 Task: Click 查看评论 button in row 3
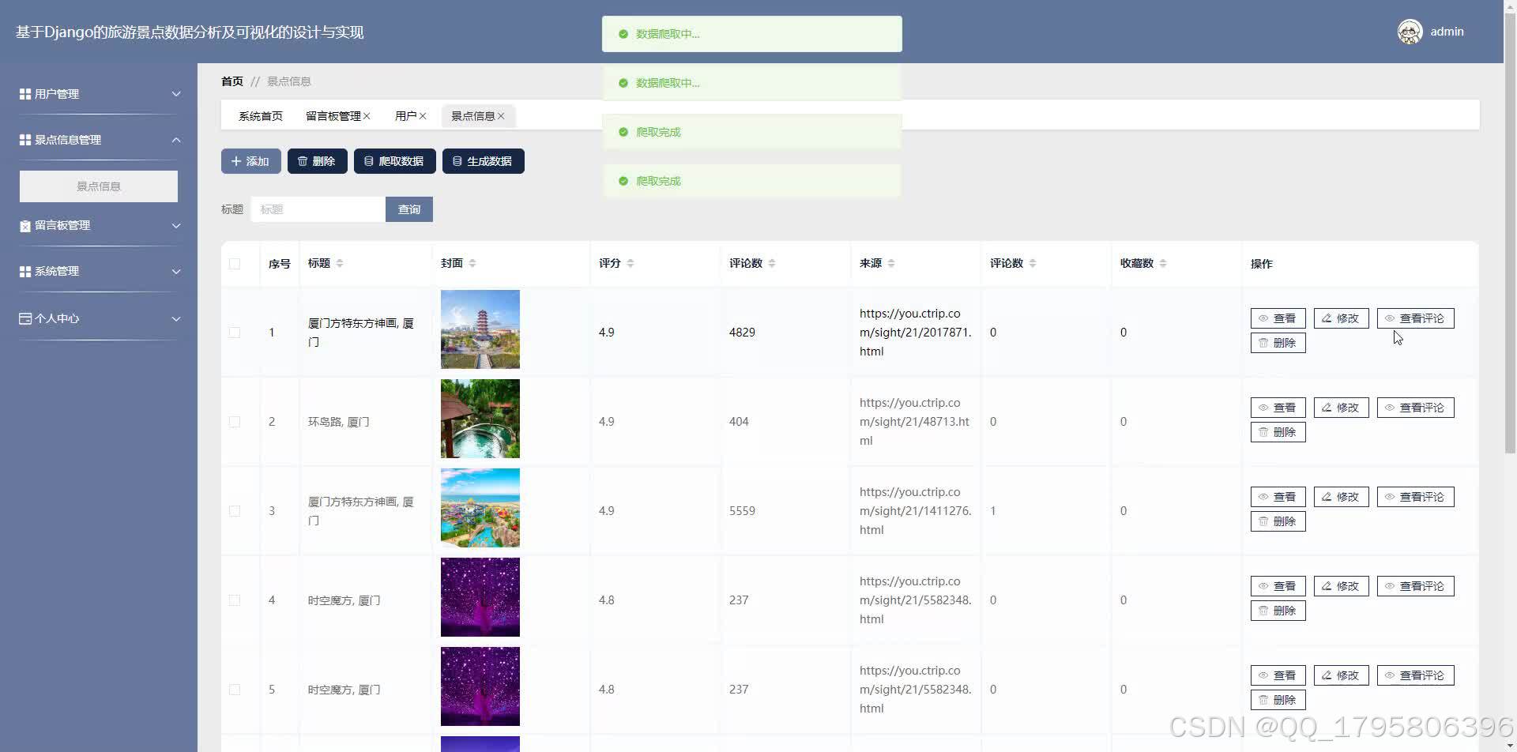tap(1416, 497)
